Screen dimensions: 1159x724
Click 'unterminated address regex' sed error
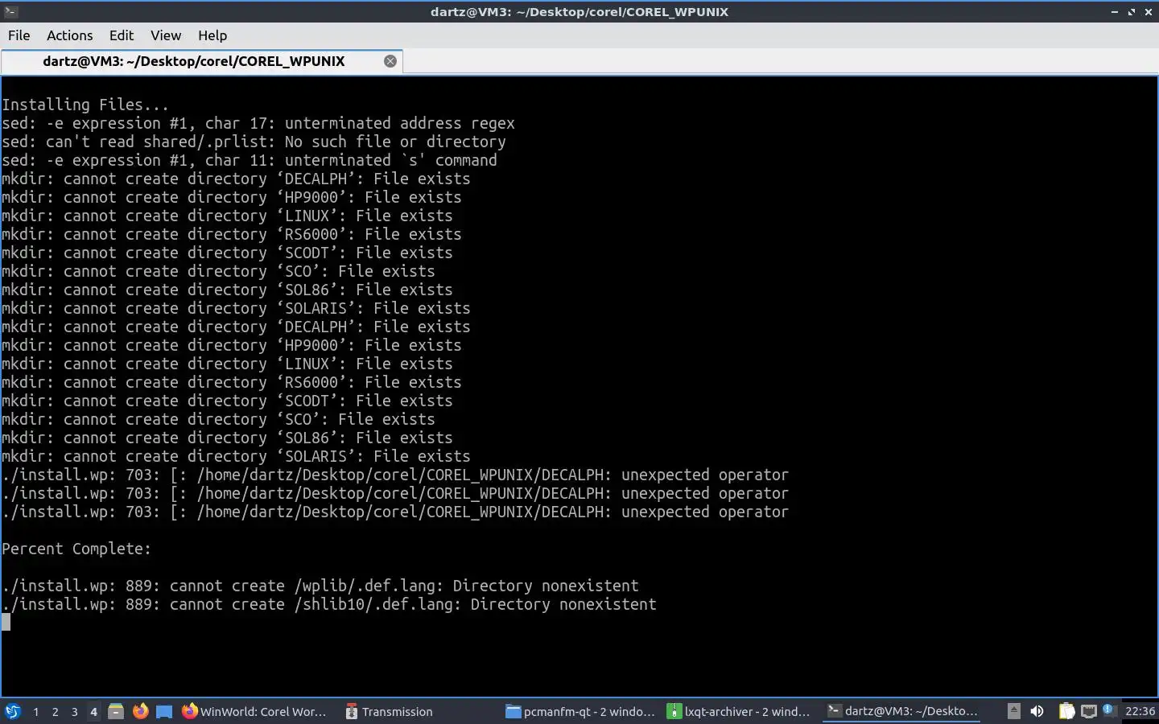click(x=258, y=123)
